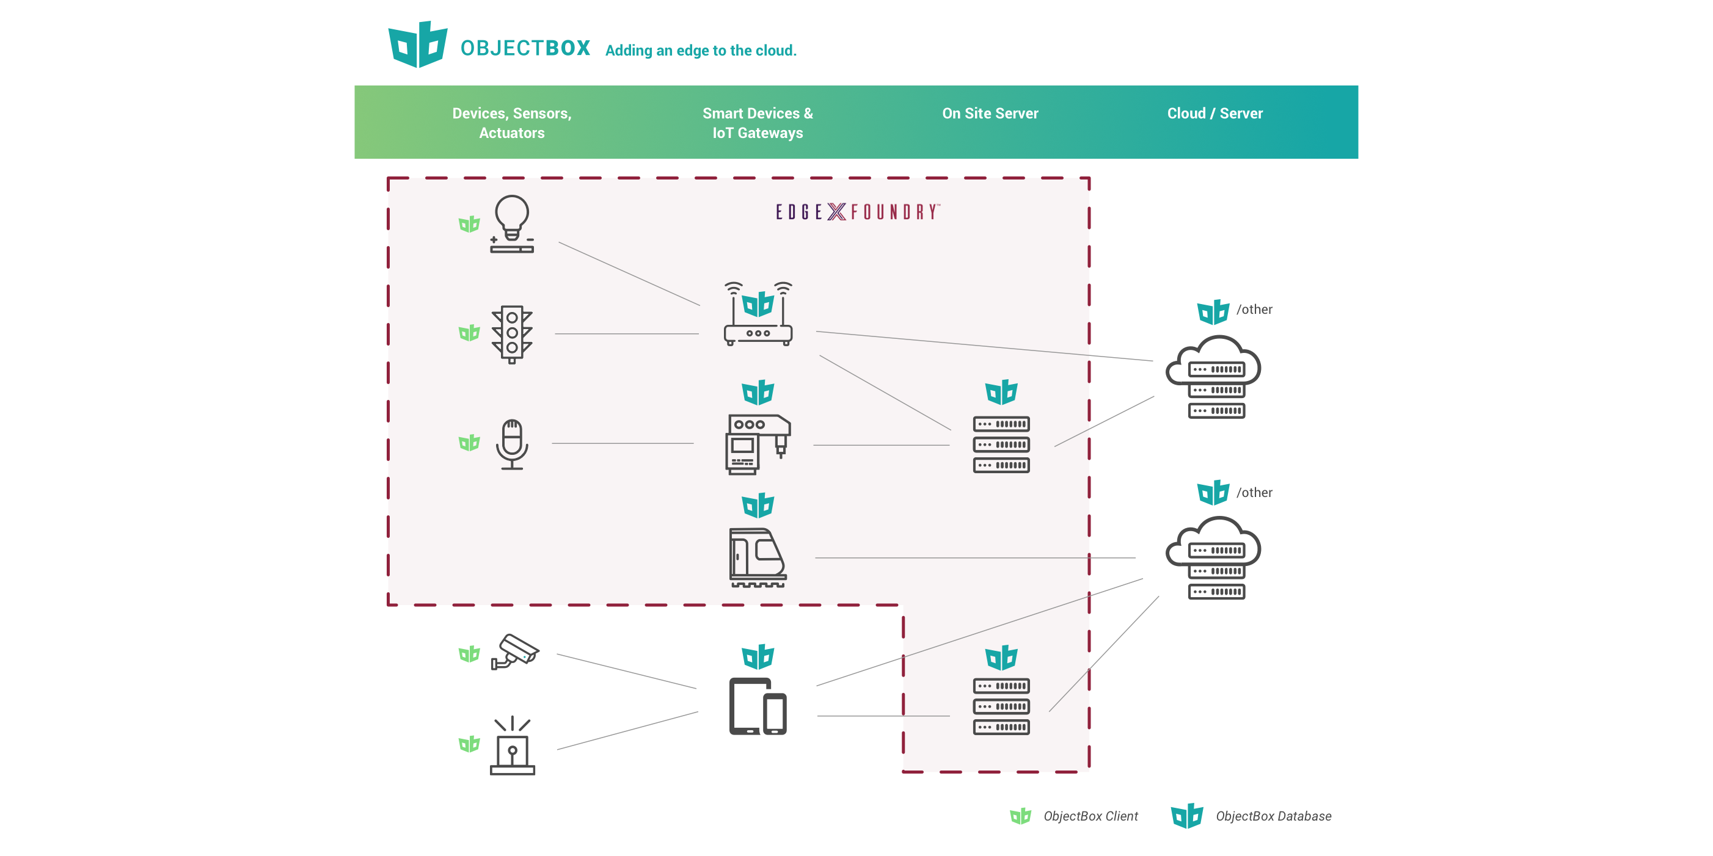Select the upper on-site server rack
Image resolution: width=1713 pixels, height=856 pixels.
1001,444
